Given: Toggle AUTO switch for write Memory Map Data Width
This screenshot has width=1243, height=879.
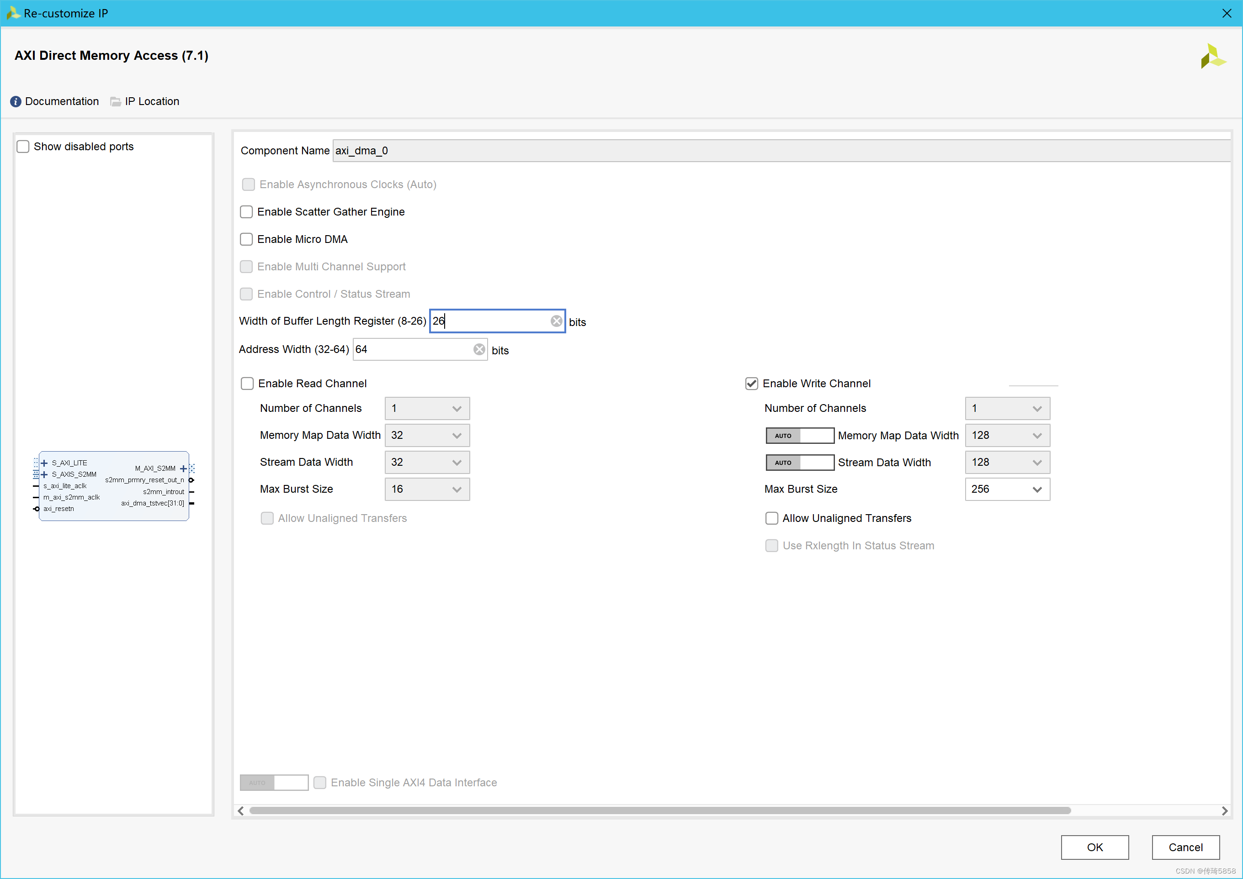Looking at the screenshot, I should [x=799, y=436].
